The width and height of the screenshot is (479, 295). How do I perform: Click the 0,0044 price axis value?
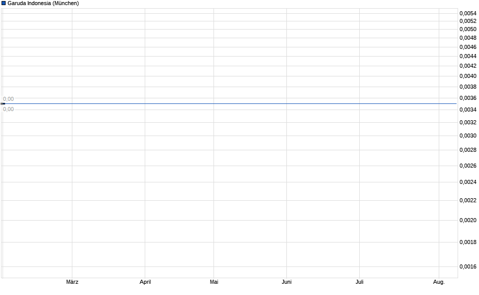468,56
